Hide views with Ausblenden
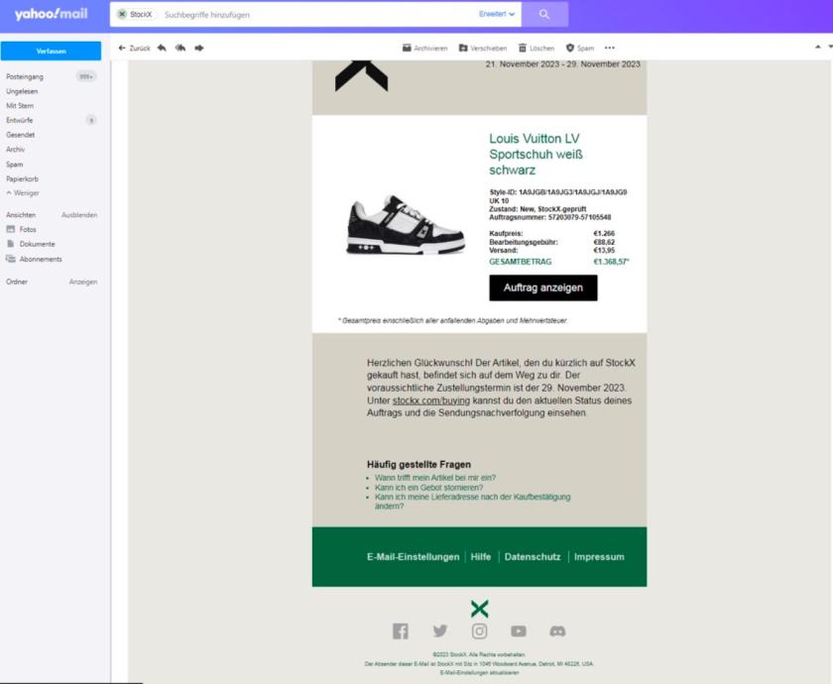 [79, 215]
